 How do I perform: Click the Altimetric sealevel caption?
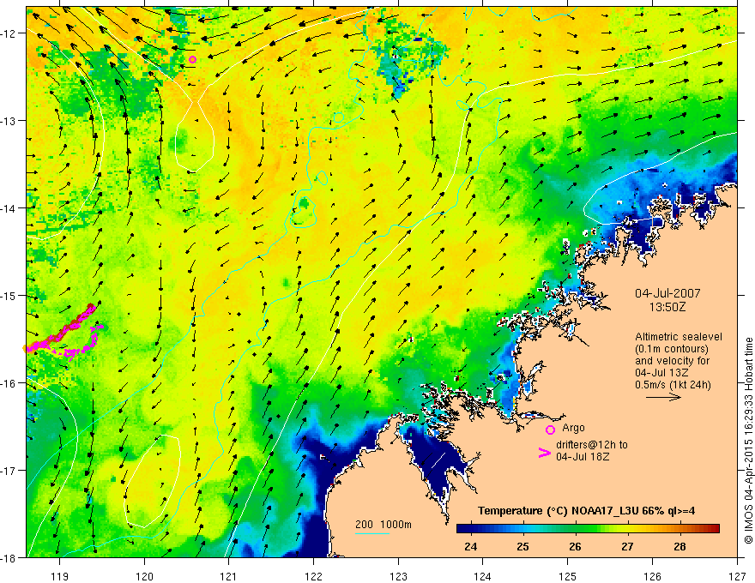678,360
